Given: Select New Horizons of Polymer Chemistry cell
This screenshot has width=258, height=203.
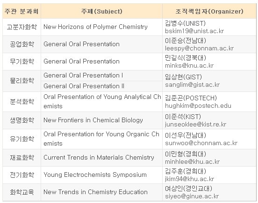Looking at the screenshot, I should 102,27.
